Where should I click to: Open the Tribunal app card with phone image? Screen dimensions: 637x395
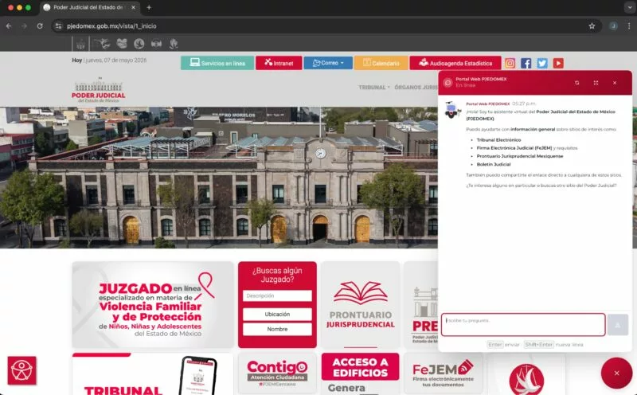coord(153,373)
